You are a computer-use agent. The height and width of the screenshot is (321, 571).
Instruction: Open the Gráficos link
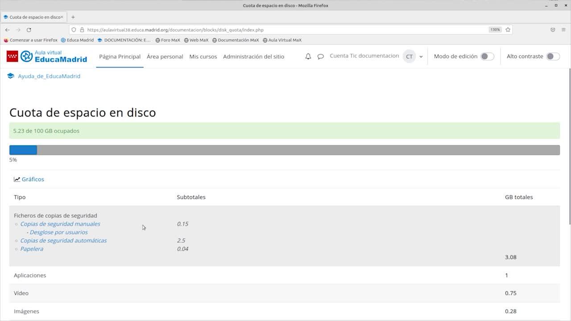[x=33, y=179]
